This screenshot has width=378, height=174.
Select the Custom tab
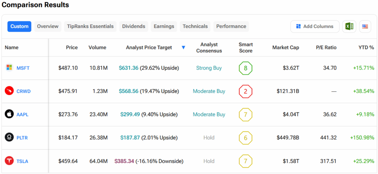pyautogui.click(x=19, y=27)
